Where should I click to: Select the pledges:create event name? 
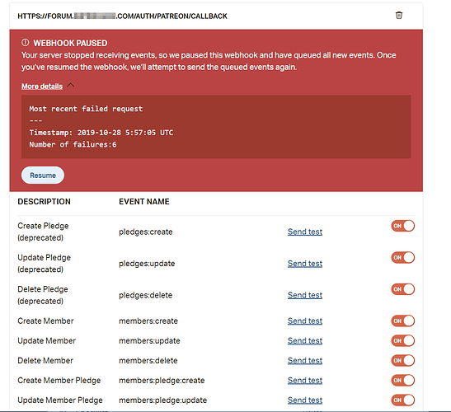[x=146, y=232]
